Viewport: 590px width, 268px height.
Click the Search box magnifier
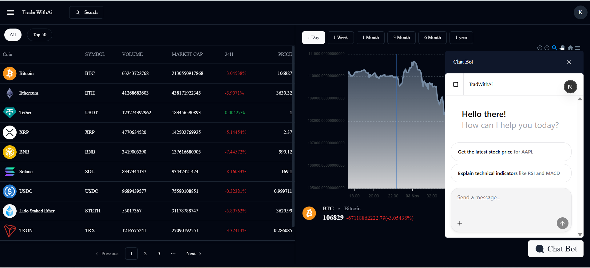coord(77,12)
